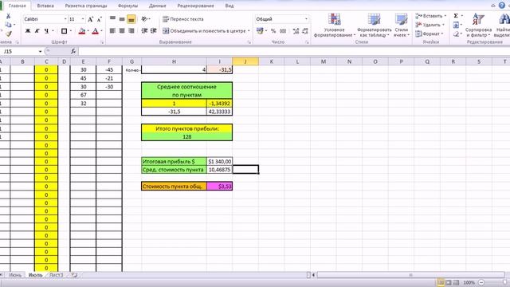Viewport: 510px width, 287px height.
Task: Open the merge and center dropdown arrow
Action: click(x=249, y=31)
